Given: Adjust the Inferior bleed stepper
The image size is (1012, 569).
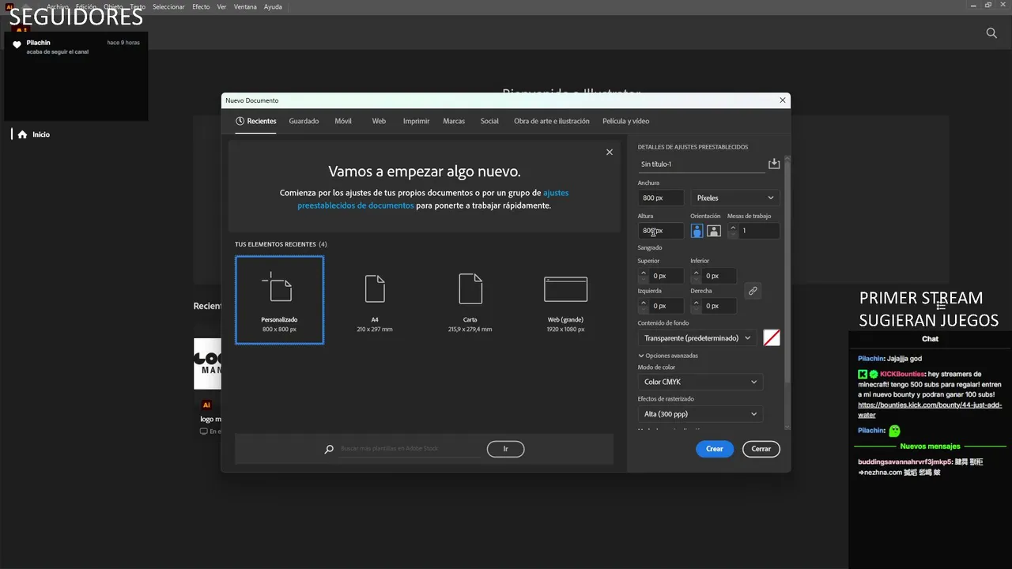Looking at the screenshot, I should [x=696, y=276].
